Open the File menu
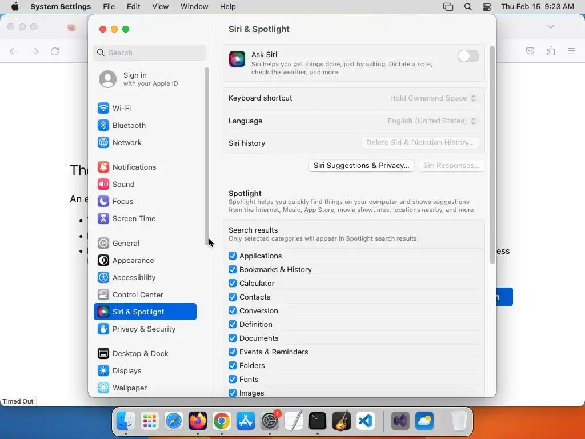Screen dimensions: 585x439 tap(109, 7)
